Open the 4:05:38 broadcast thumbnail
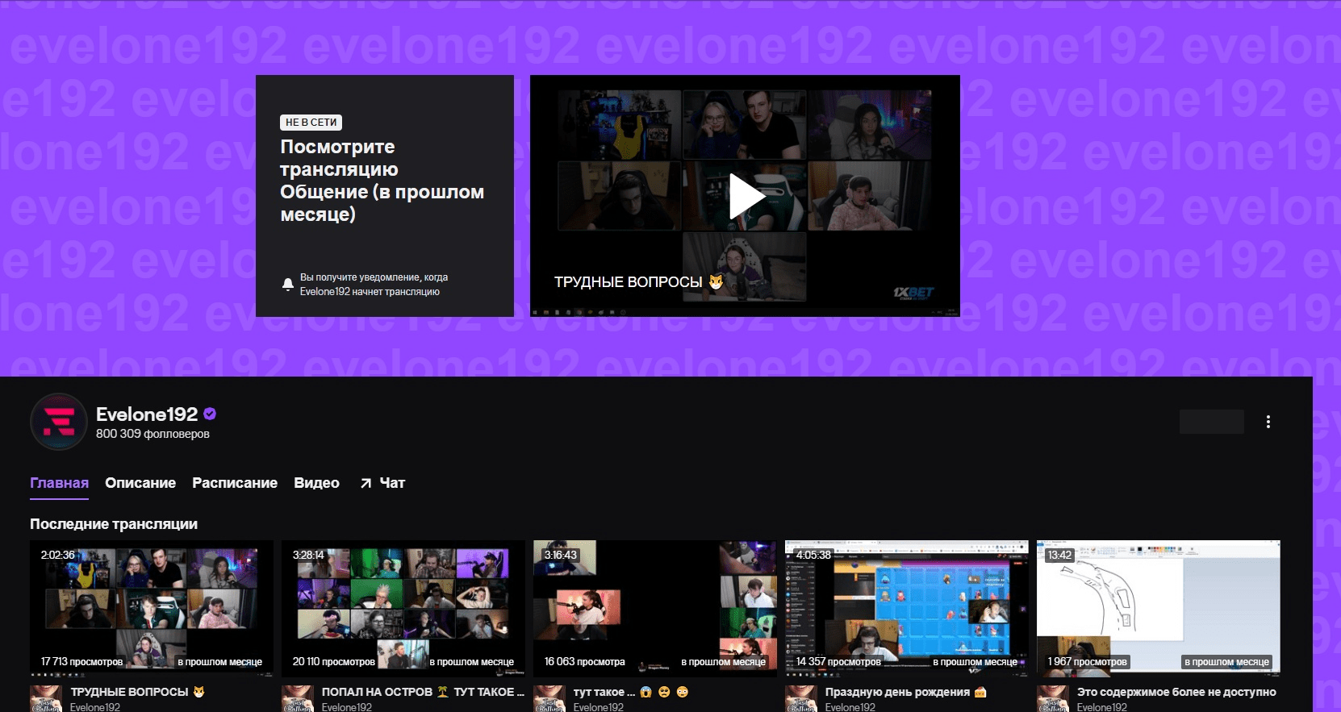Screen dimensions: 1341x712 pos(907,608)
